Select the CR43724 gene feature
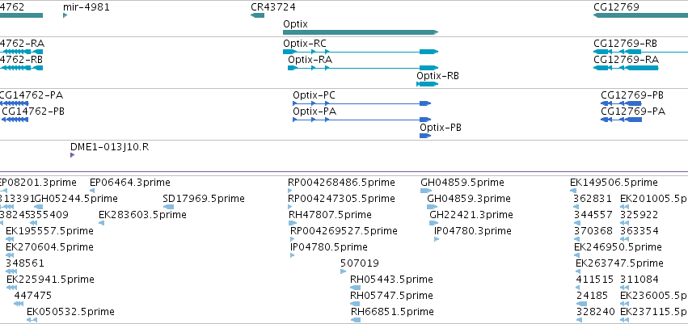 pyautogui.click(x=258, y=15)
